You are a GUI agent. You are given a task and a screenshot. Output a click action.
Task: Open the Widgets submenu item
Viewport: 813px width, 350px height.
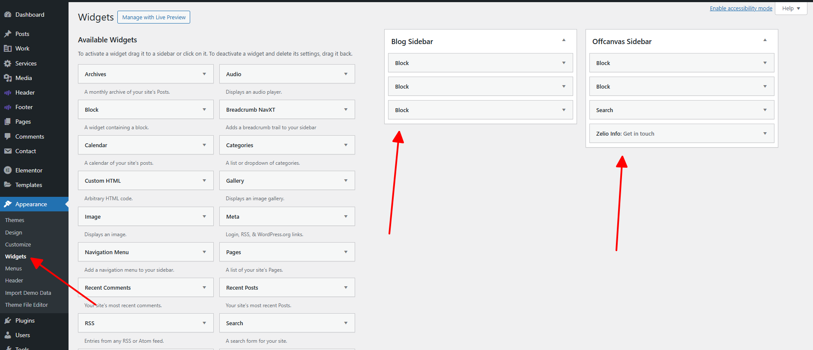pos(16,256)
